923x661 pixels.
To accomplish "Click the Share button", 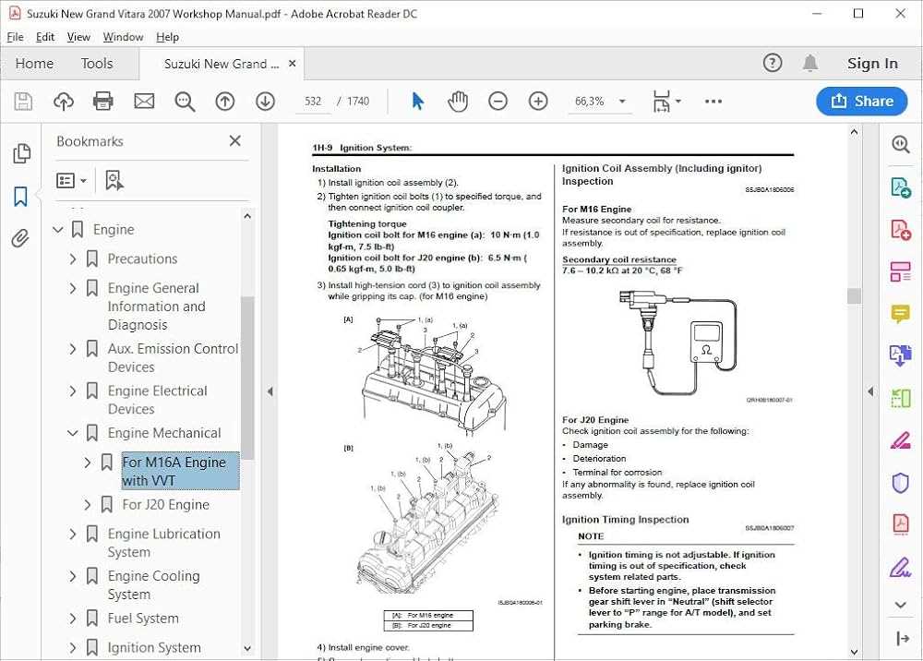I will [x=862, y=102].
